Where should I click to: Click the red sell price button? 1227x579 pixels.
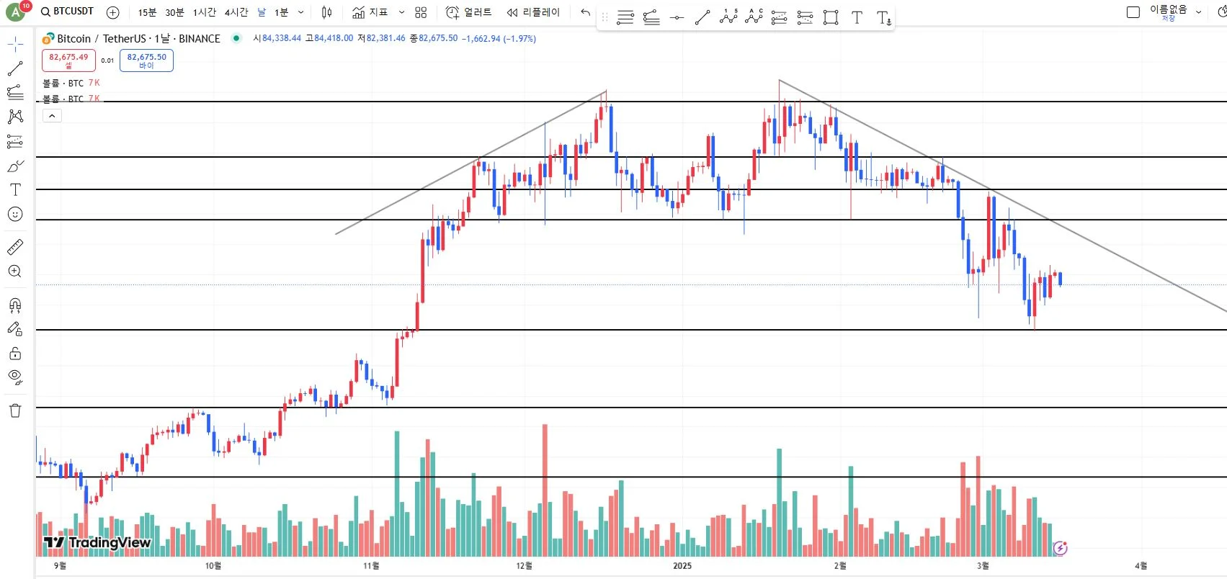[x=68, y=60]
